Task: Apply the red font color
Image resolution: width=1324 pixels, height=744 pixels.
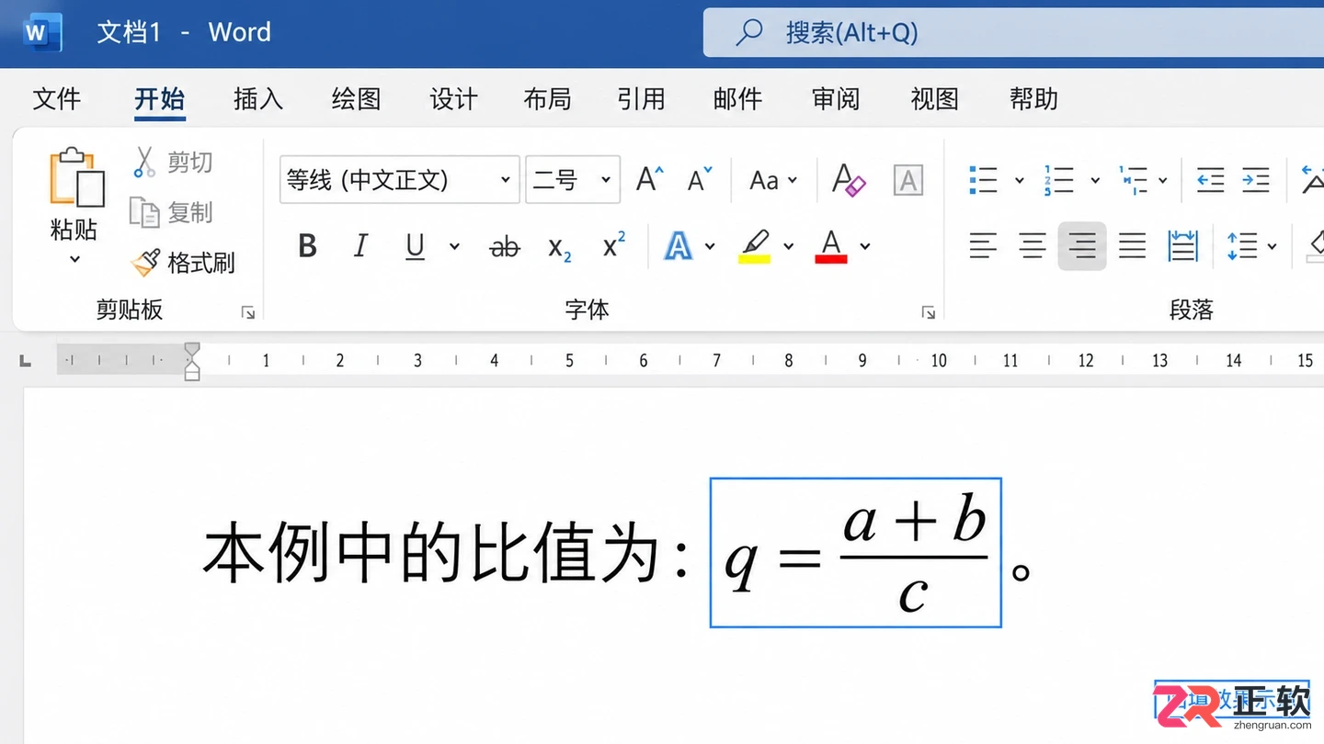Action: [x=831, y=246]
